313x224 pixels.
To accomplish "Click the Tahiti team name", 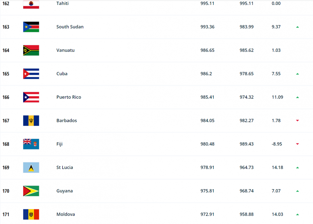I will click(62, 3).
